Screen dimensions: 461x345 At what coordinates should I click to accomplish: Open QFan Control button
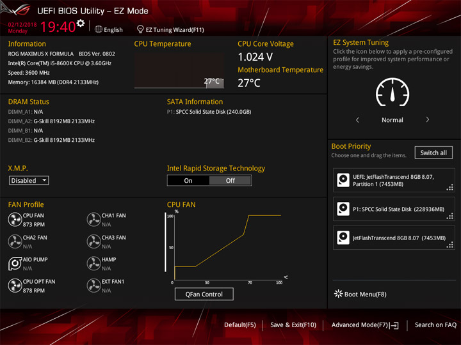click(x=204, y=294)
